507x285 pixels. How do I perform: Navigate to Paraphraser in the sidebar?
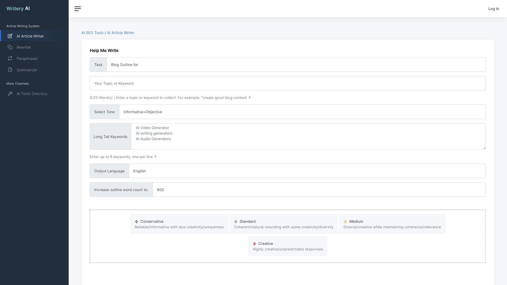27,58
